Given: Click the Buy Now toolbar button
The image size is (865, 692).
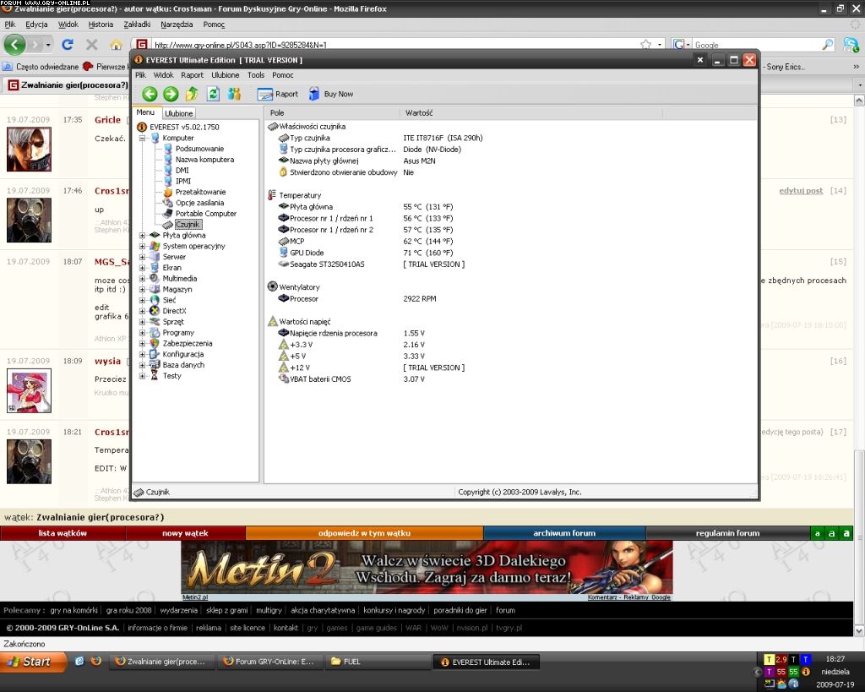Looking at the screenshot, I should point(331,94).
